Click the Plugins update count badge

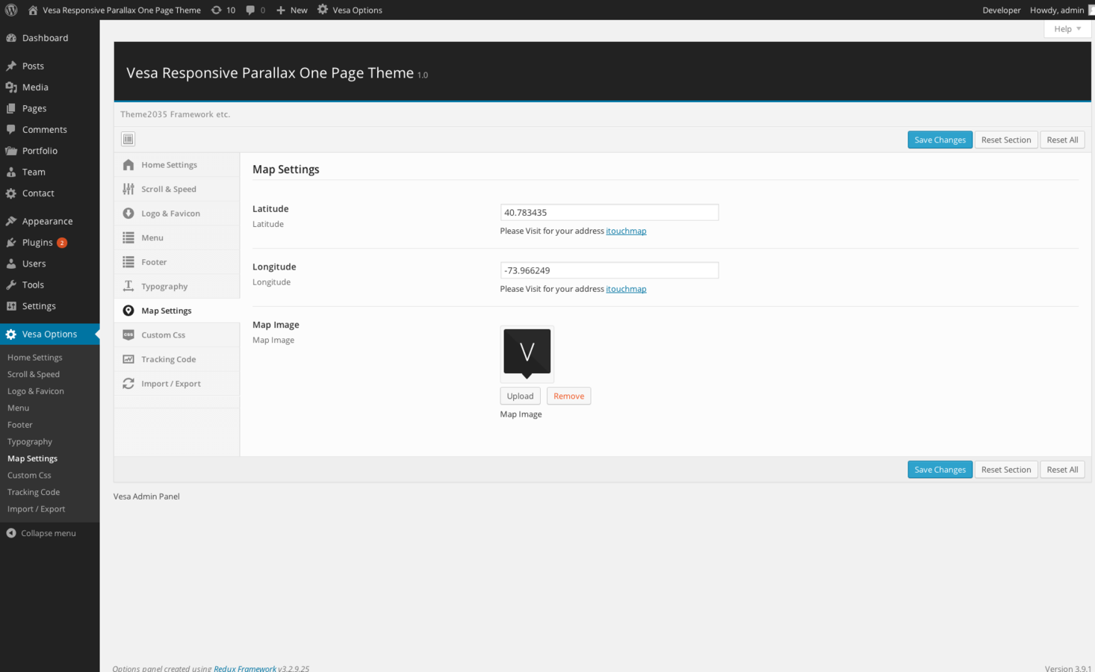[x=62, y=243]
